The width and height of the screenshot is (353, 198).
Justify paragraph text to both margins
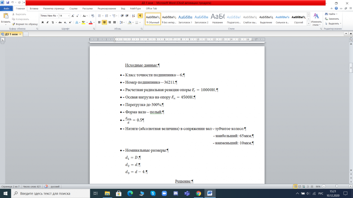115,22
